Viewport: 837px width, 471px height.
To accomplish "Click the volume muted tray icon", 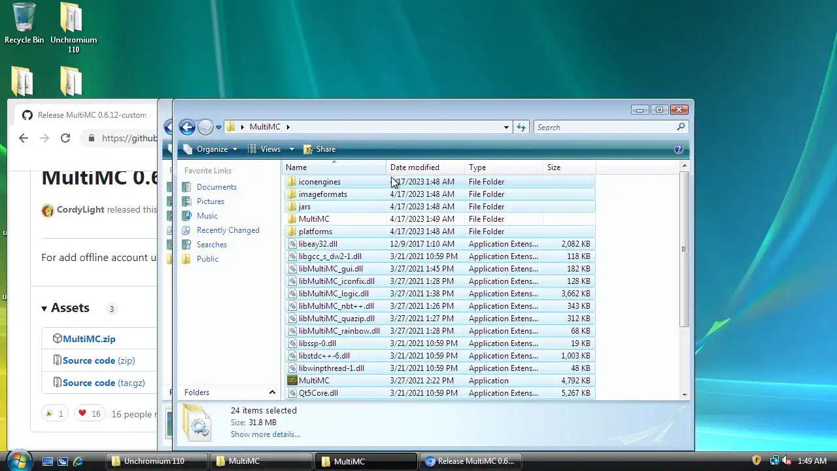I will pyautogui.click(x=787, y=461).
